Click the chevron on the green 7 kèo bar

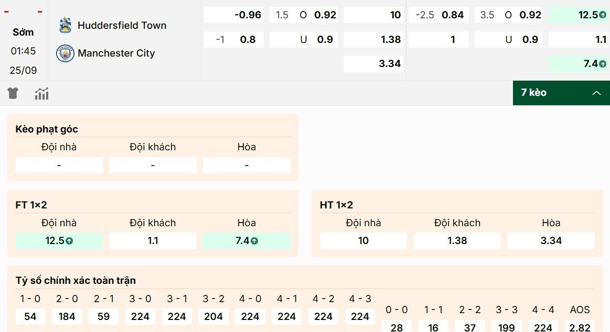[x=596, y=93]
